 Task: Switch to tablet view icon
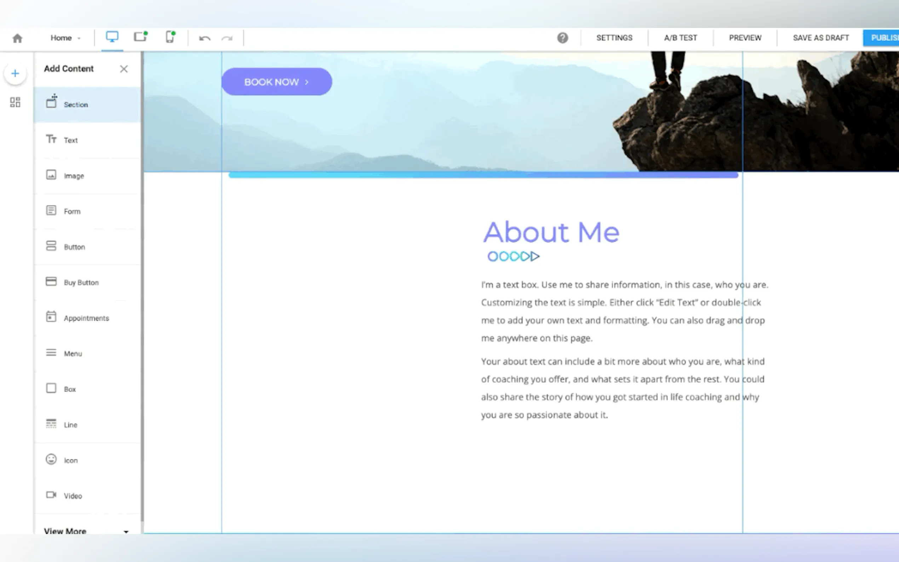pyautogui.click(x=140, y=37)
